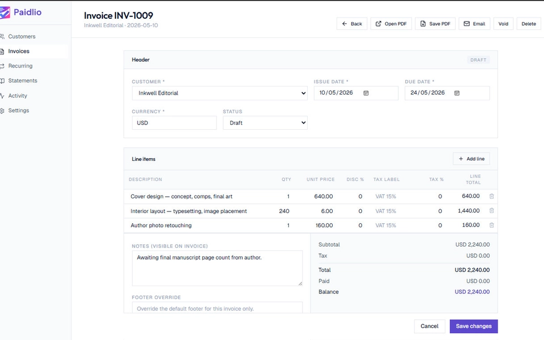Delete the Interior layout line
The height and width of the screenshot is (340, 544).
point(492,211)
